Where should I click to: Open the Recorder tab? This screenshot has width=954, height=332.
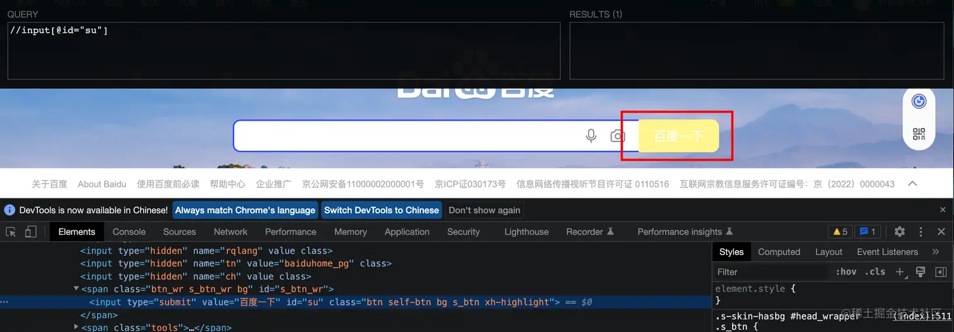590,232
